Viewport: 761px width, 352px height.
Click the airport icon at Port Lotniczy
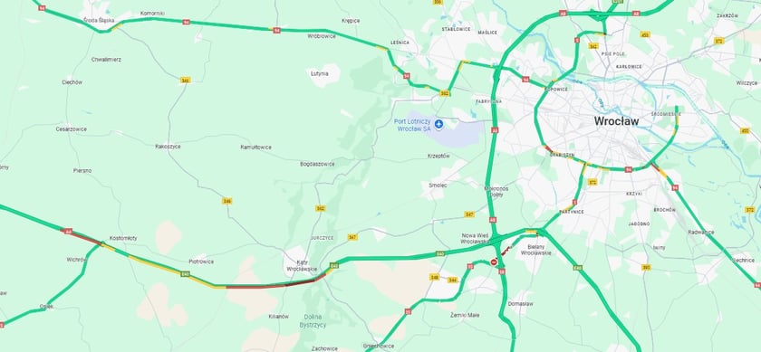pos(438,125)
